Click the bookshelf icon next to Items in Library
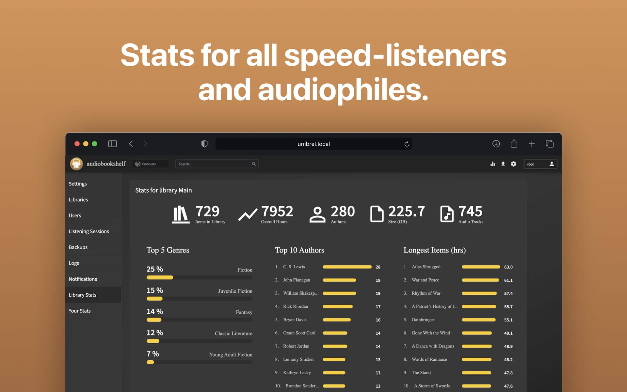This screenshot has width=627, height=392. click(x=180, y=214)
